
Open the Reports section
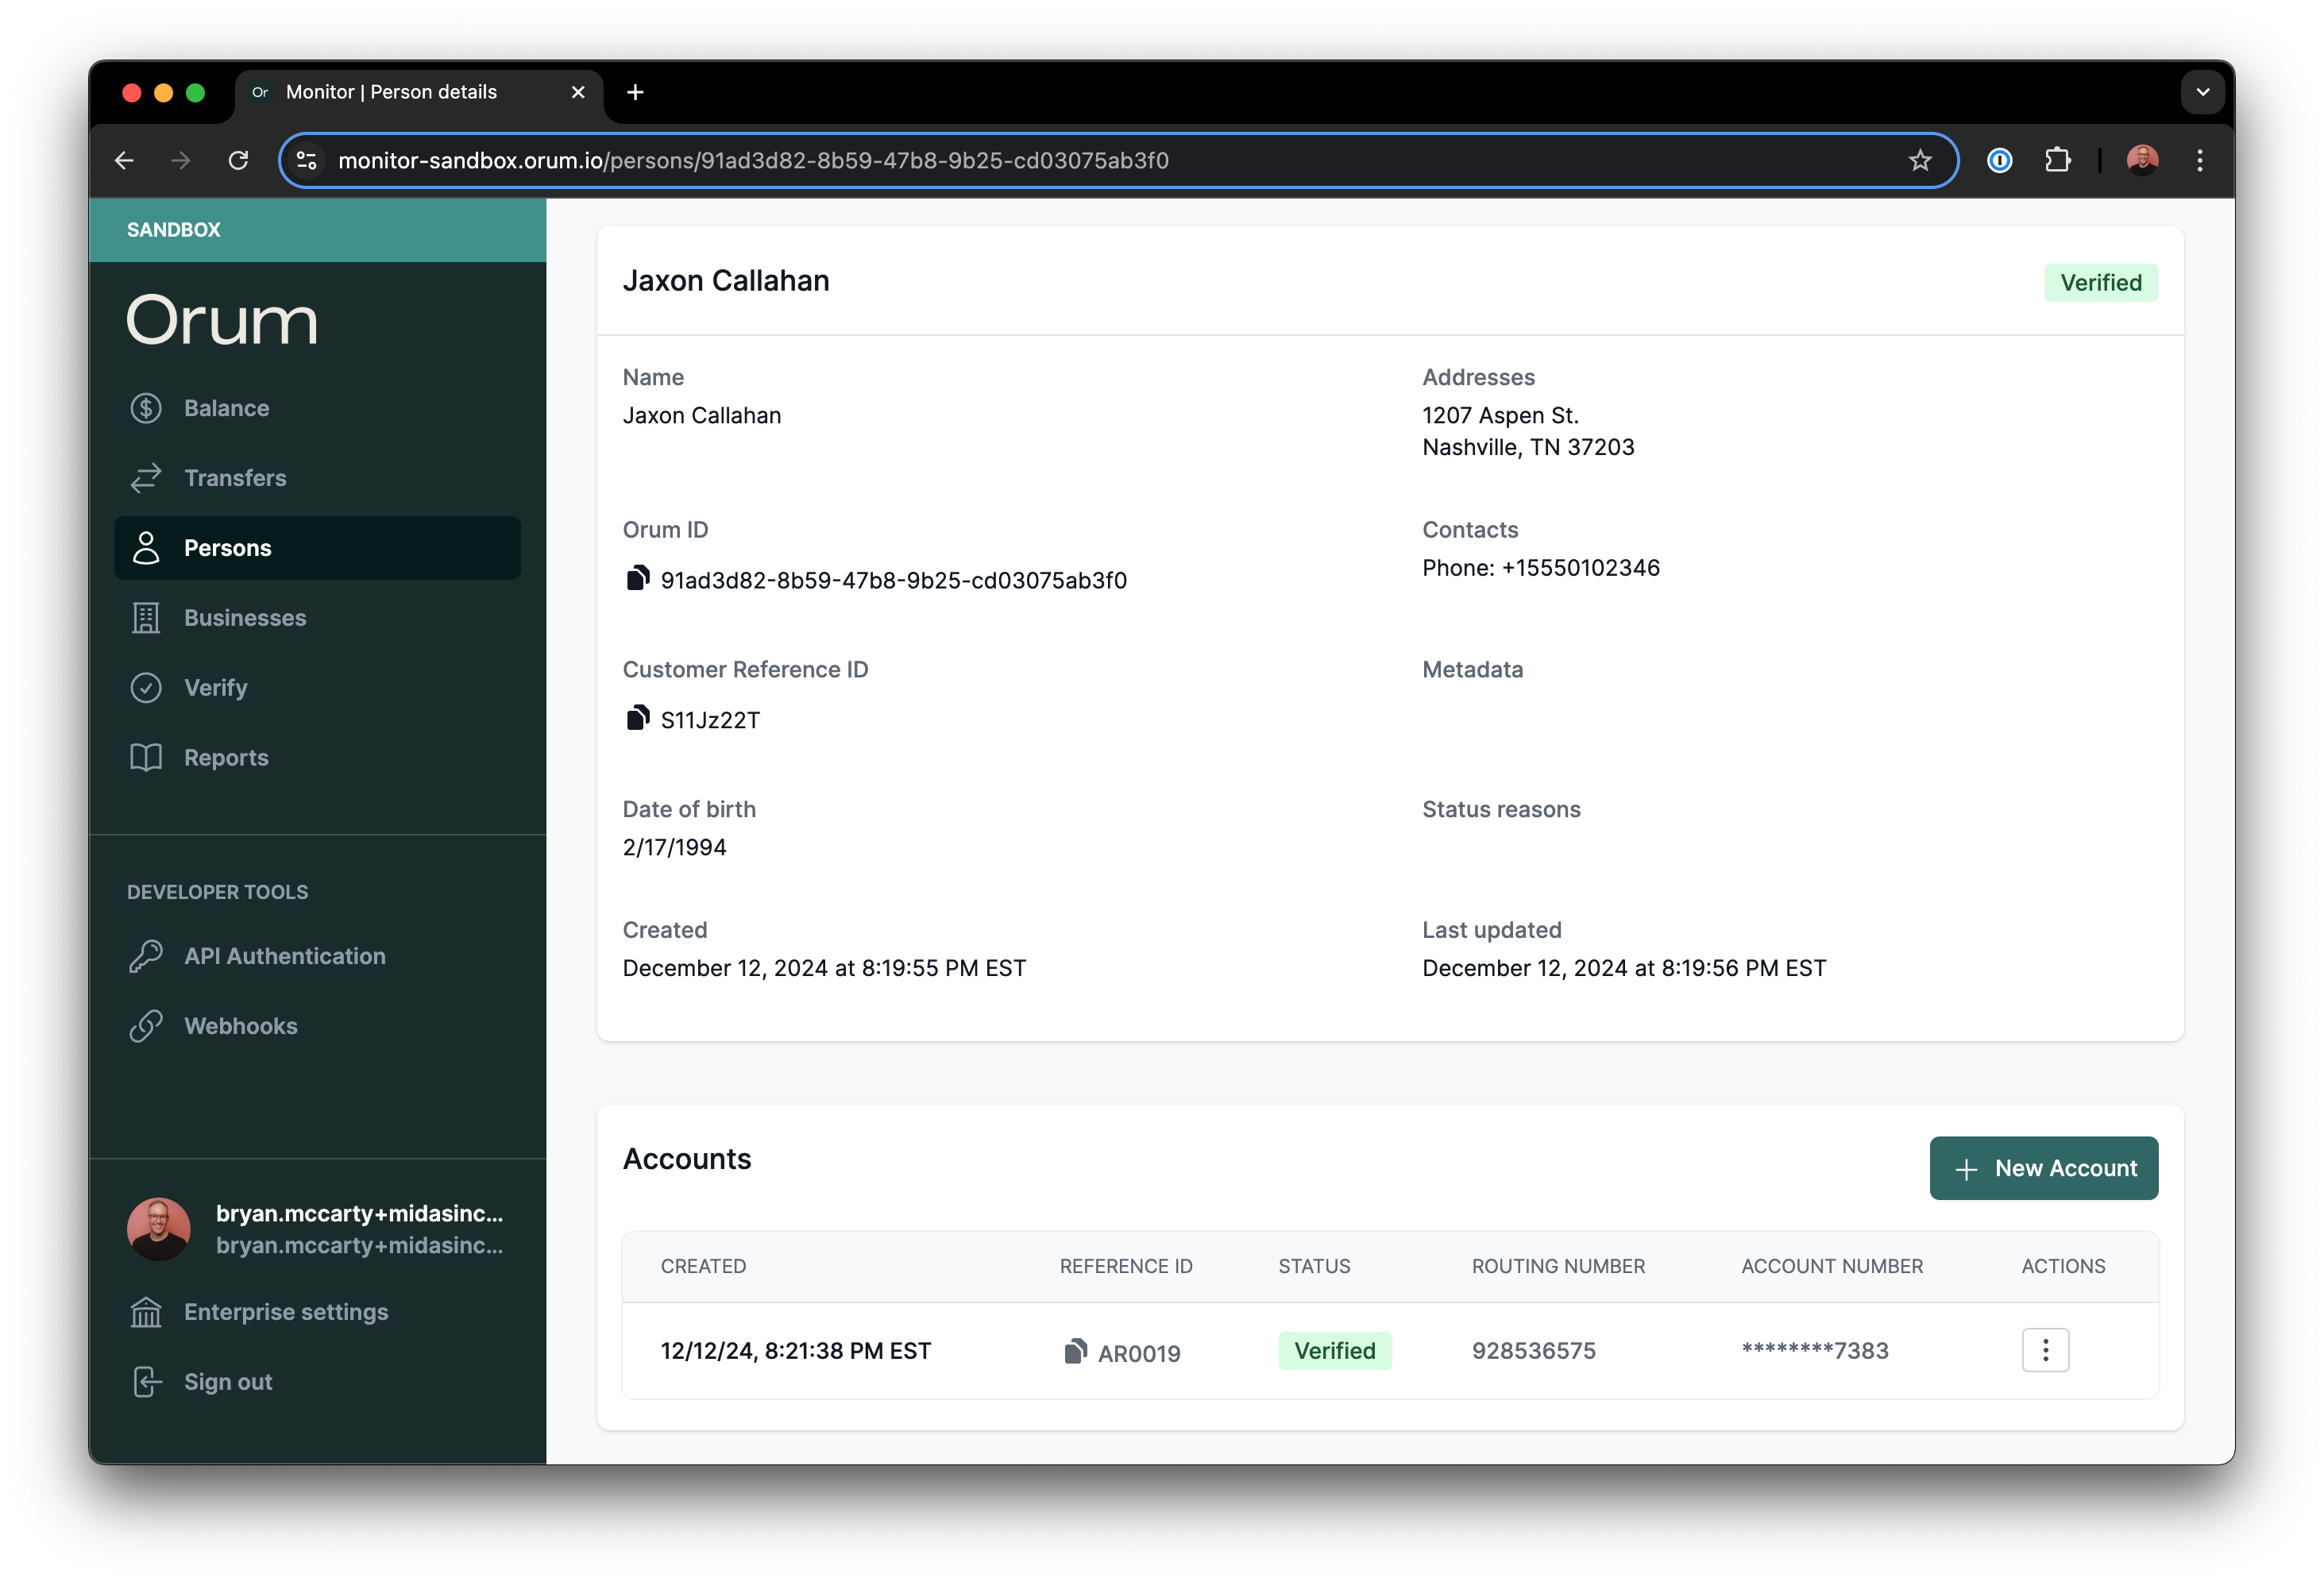click(226, 758)
